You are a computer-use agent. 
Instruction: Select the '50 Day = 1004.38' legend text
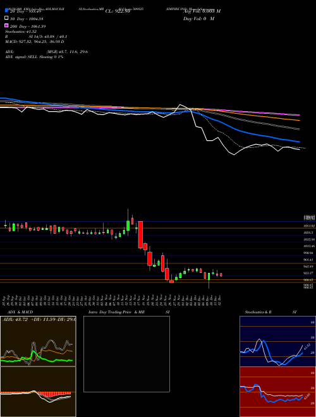coord(27,19)
